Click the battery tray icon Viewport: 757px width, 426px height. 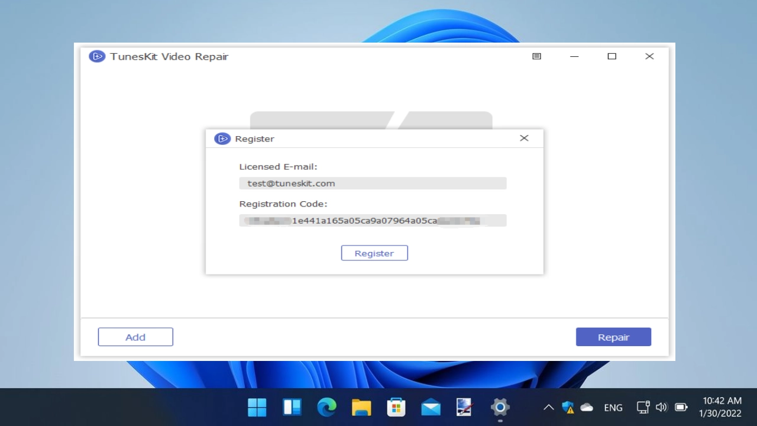pyautogui.click(x=681, y=407)
